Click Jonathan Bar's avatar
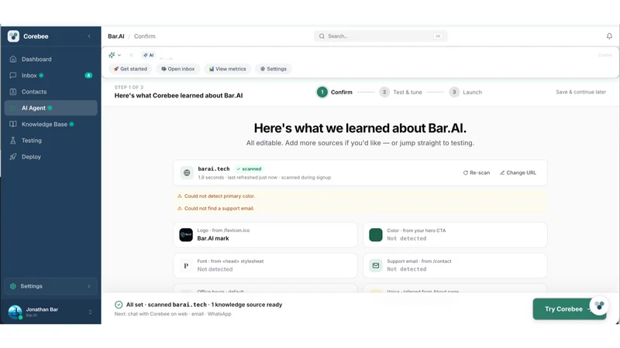 (15, 312)
